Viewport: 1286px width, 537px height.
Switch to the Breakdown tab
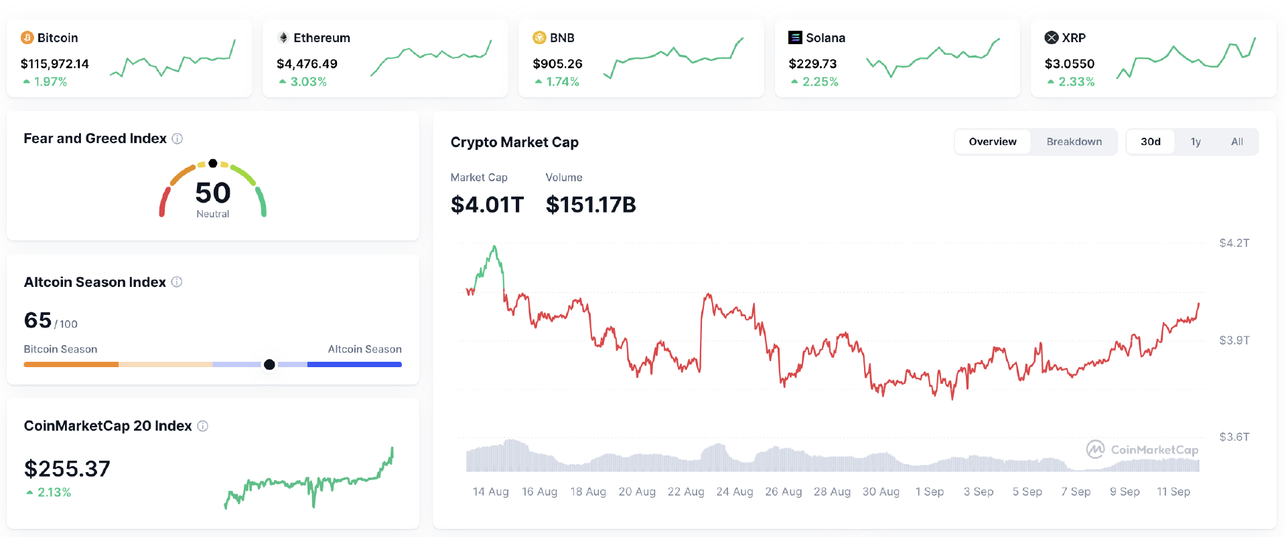click(x=1074, y=142)
